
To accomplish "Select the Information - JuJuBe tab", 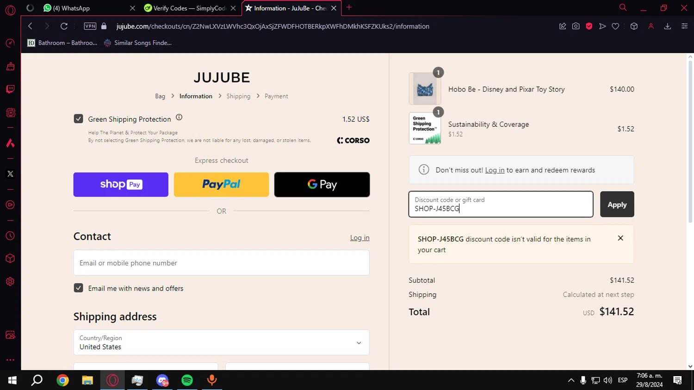I will tap(291, 8).
